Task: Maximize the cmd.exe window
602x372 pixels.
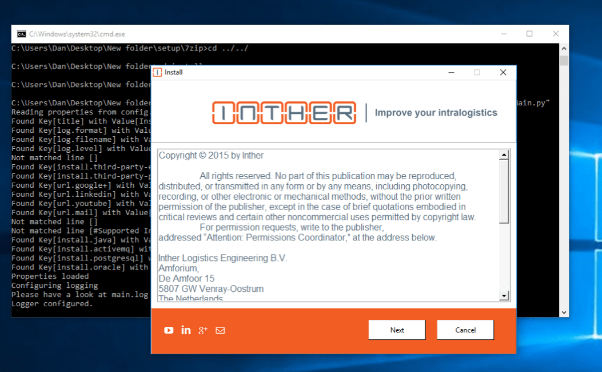Action: [529, 34]
